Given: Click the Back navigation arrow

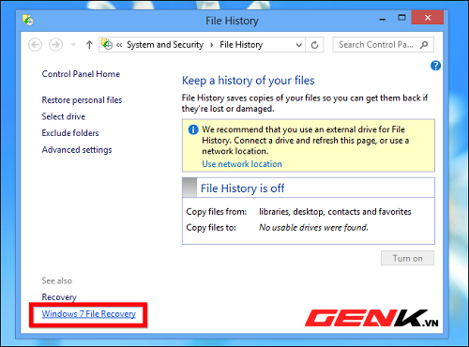Looking at the screenshot, I should point(35,45).
